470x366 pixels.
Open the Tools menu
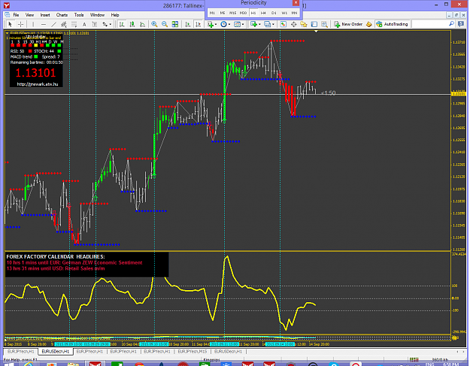pyautogui.click(x=79, y=15)
